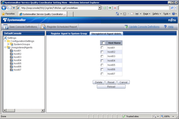Select the Unregistered Agent delete tab

pyautogui.click(x=106, y=34)
